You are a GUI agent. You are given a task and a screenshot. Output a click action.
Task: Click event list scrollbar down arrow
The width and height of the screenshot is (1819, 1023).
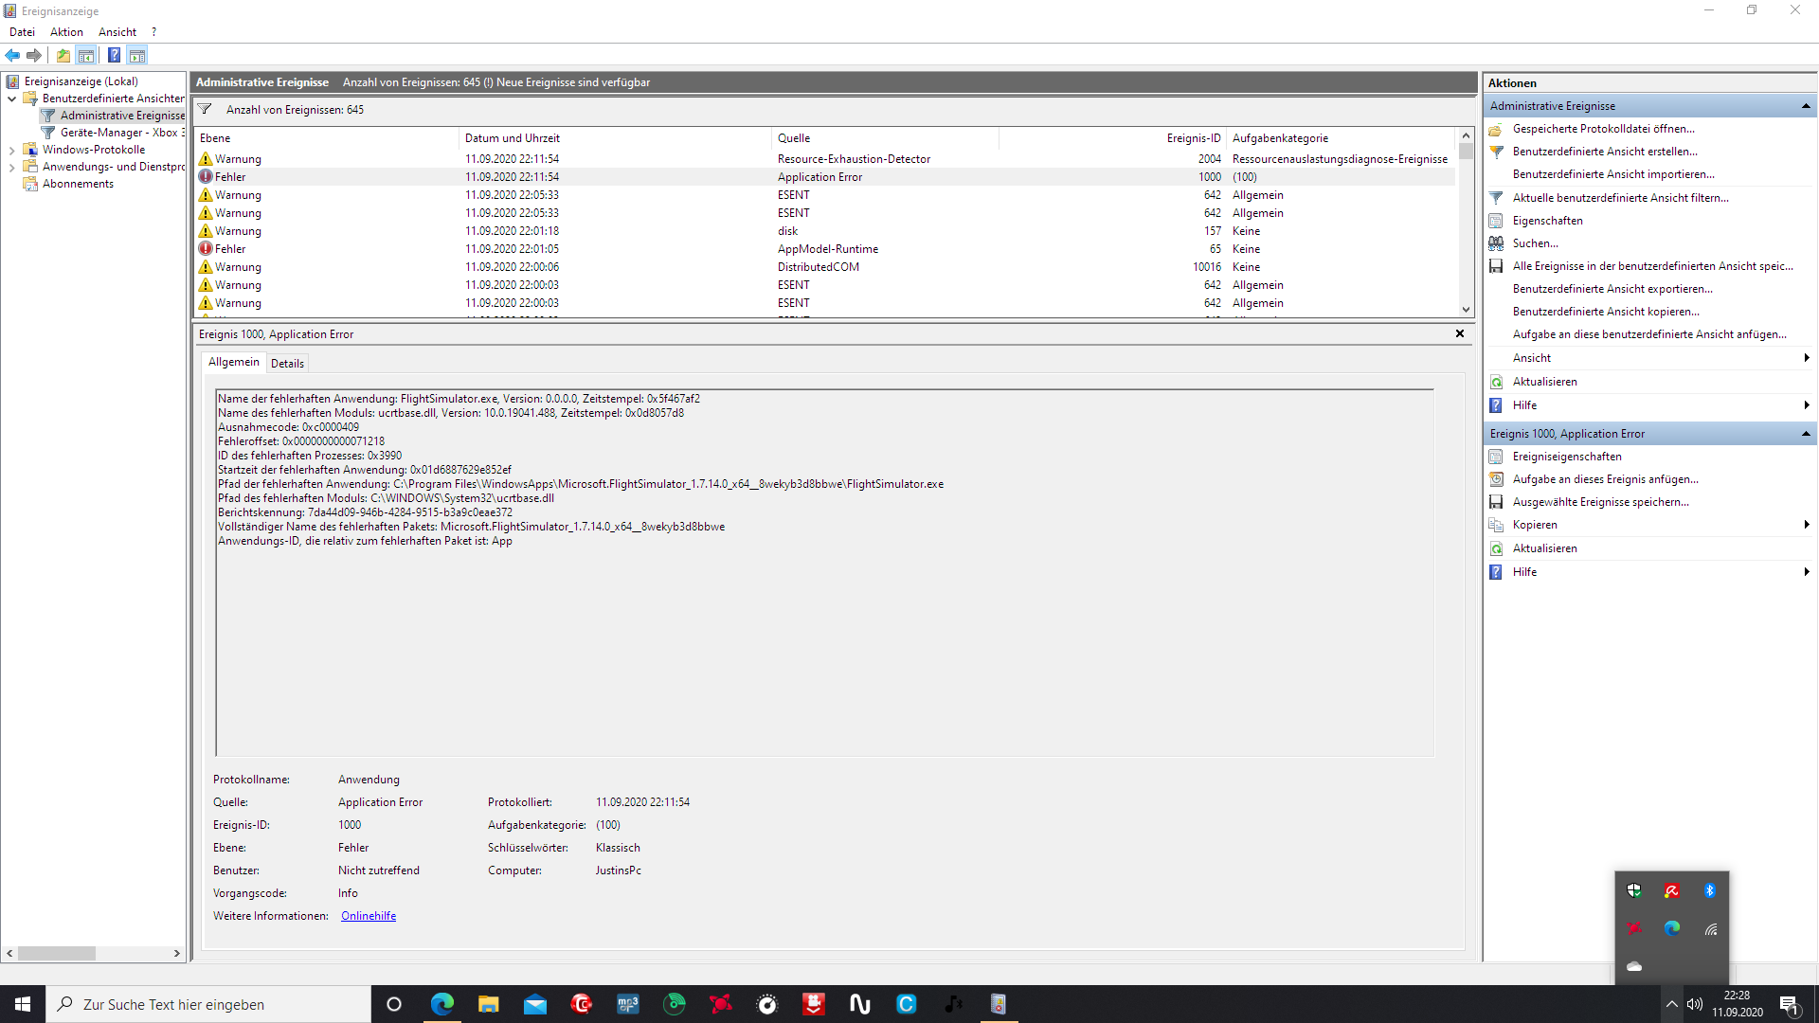tap(1466, 309)
